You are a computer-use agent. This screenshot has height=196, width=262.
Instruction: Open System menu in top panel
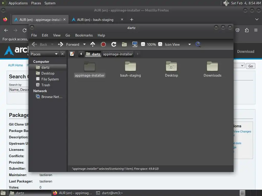pos(50,3)
